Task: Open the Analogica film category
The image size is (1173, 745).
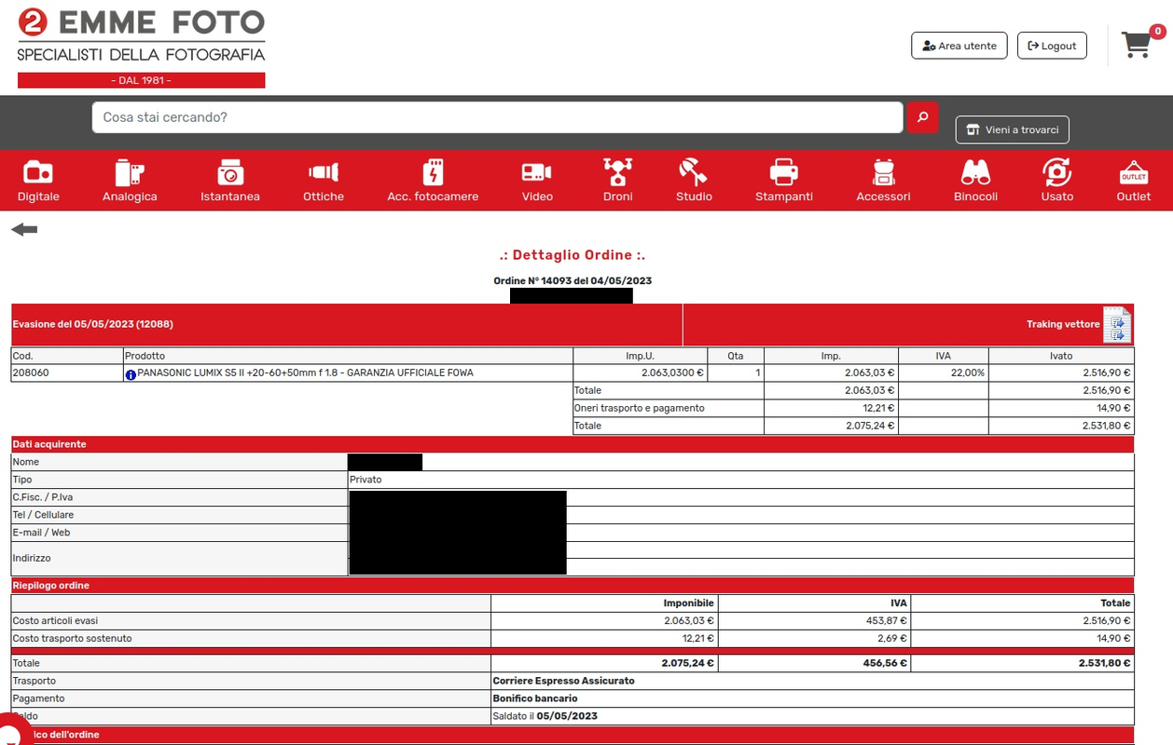Action: [x=130, y=181]
